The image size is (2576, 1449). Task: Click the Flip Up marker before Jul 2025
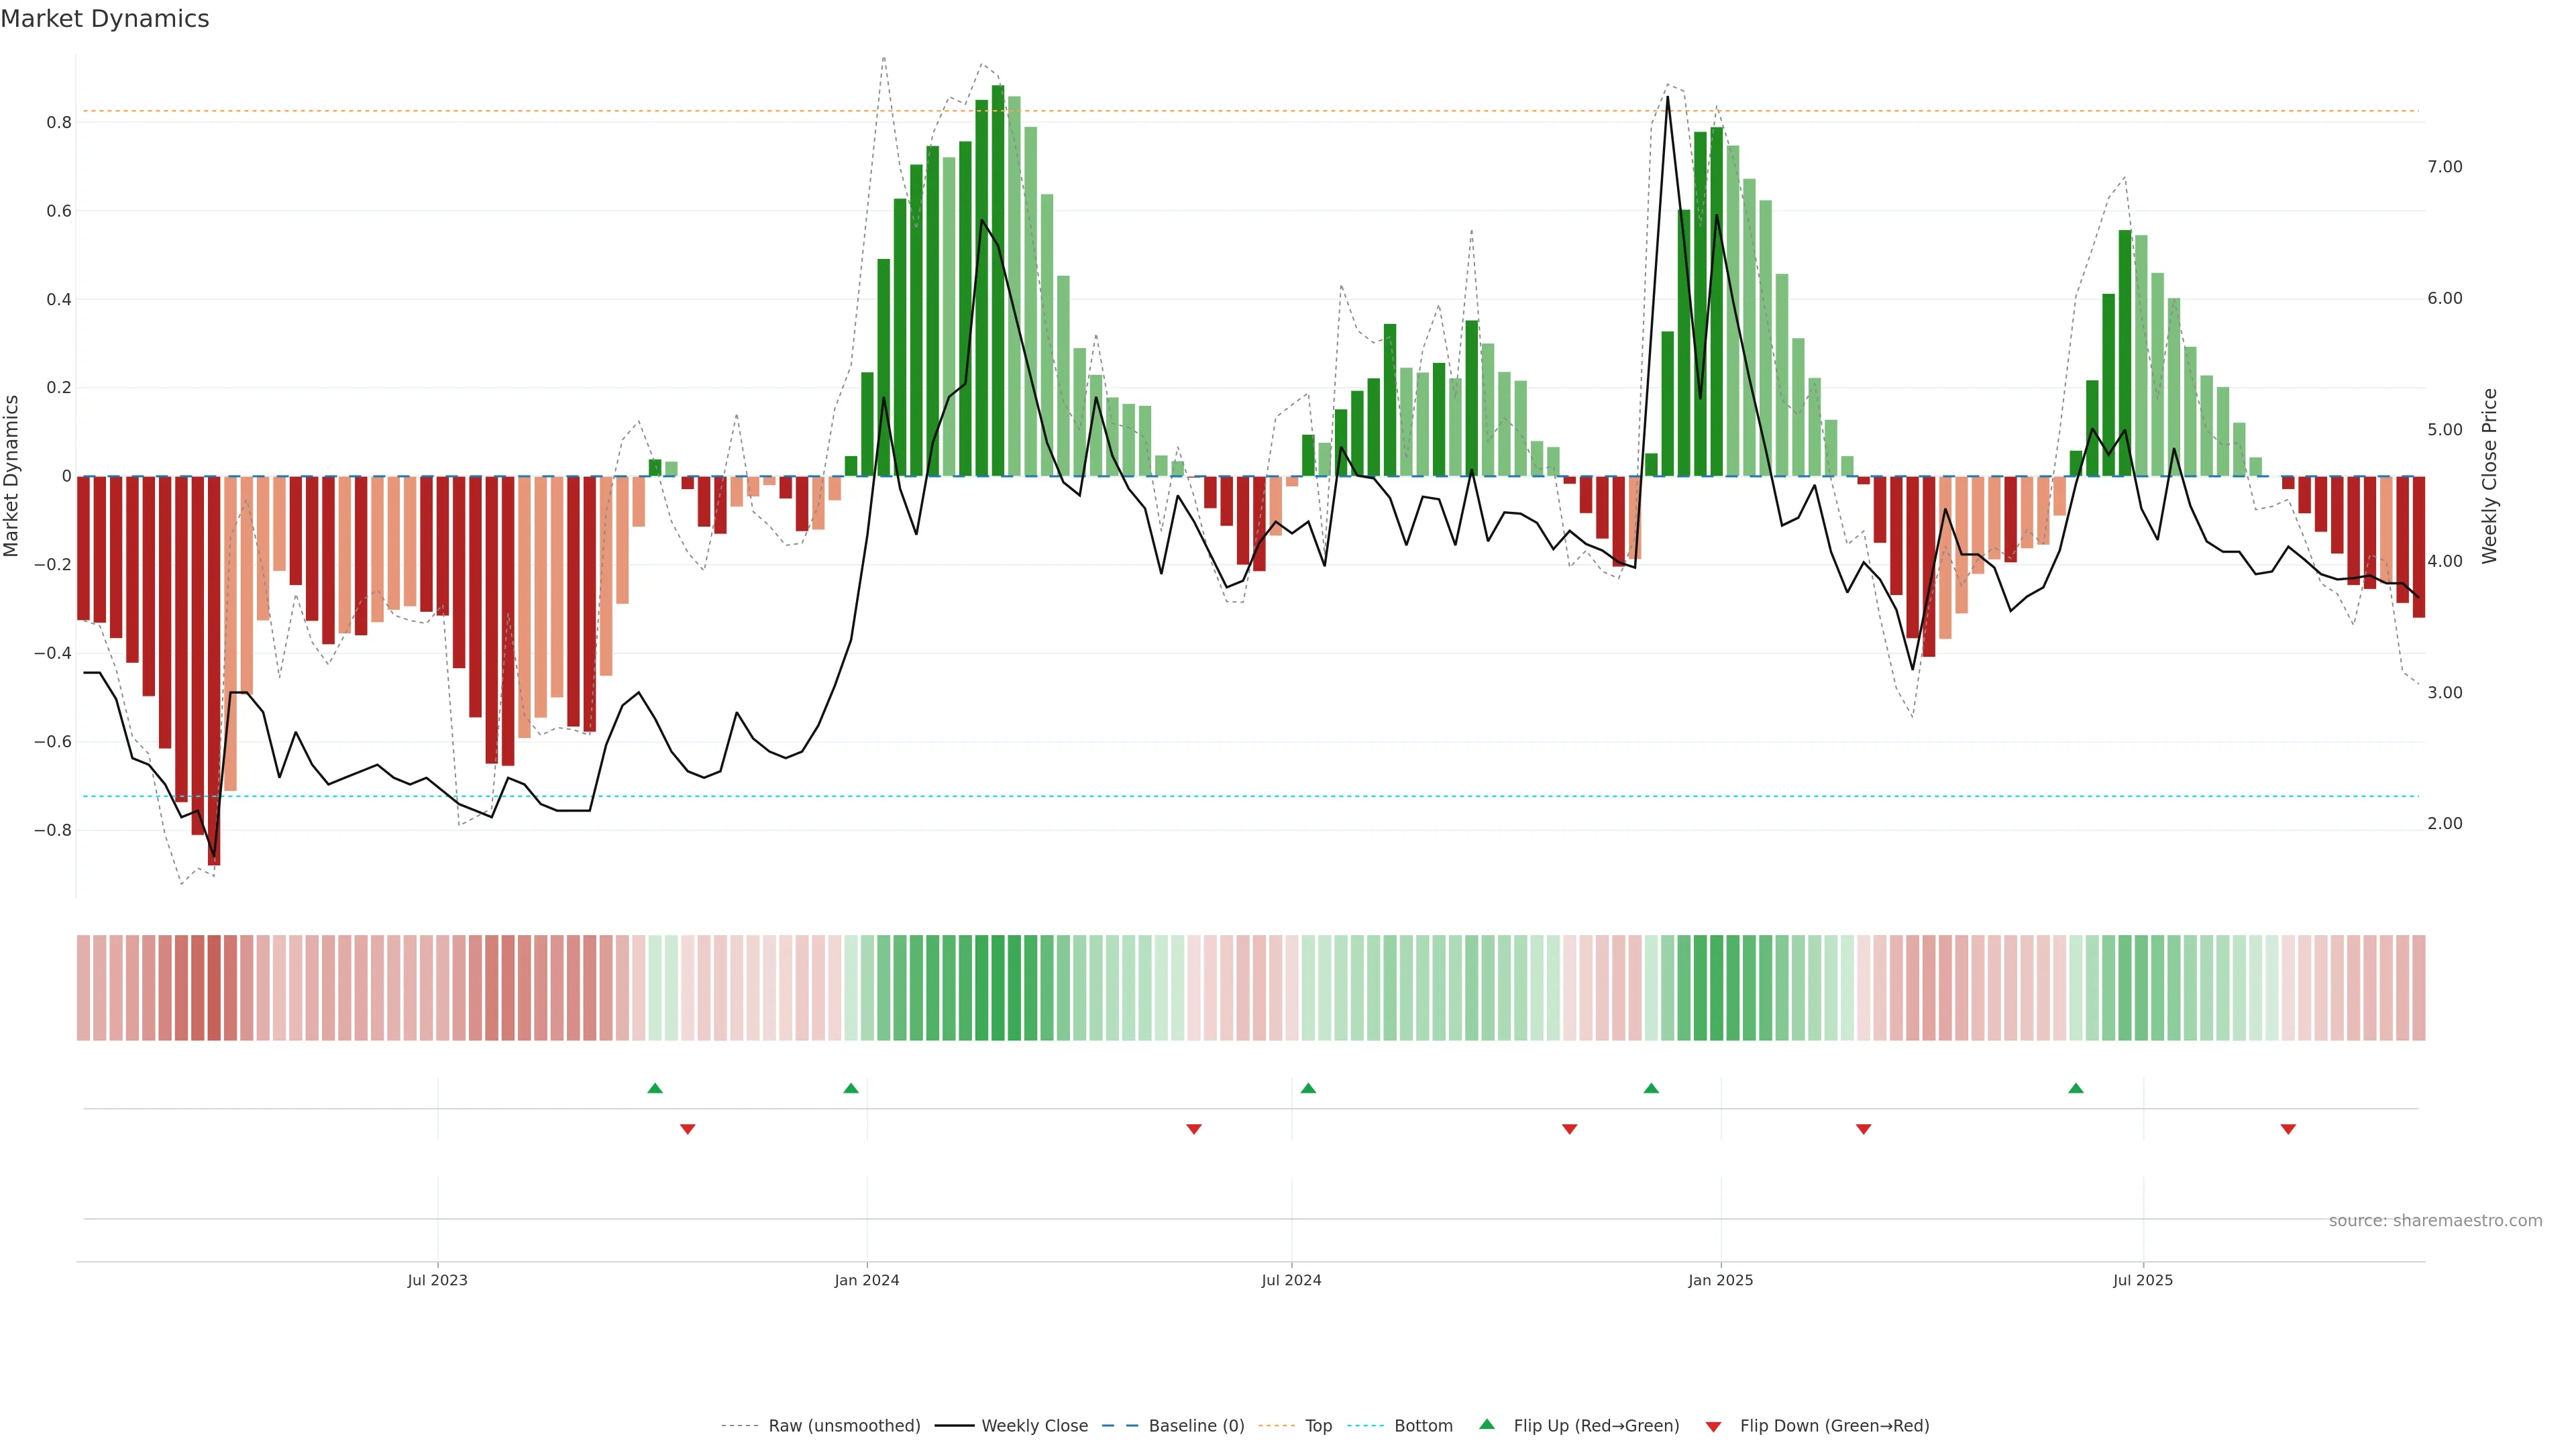[2076, 1088]
